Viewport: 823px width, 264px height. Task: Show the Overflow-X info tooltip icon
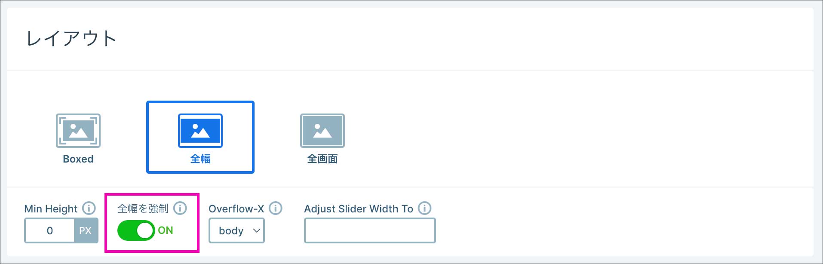click(276, 208)
